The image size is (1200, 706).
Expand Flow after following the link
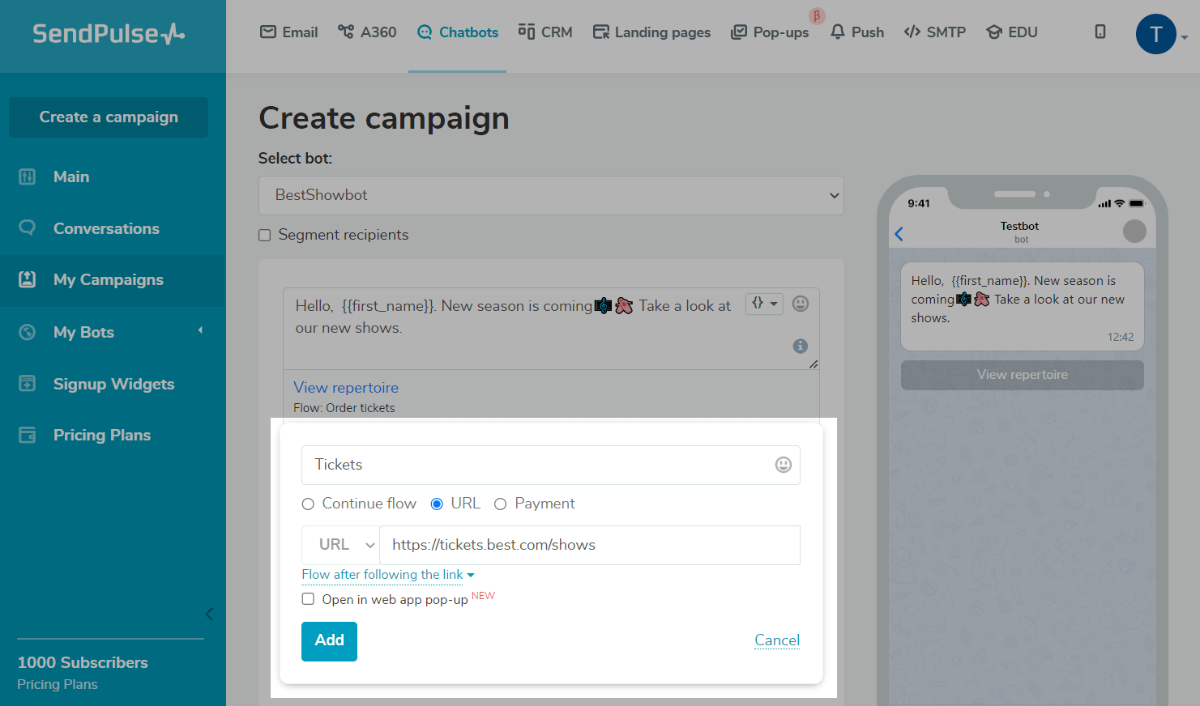pyautogui.click(x=387, y=575)
